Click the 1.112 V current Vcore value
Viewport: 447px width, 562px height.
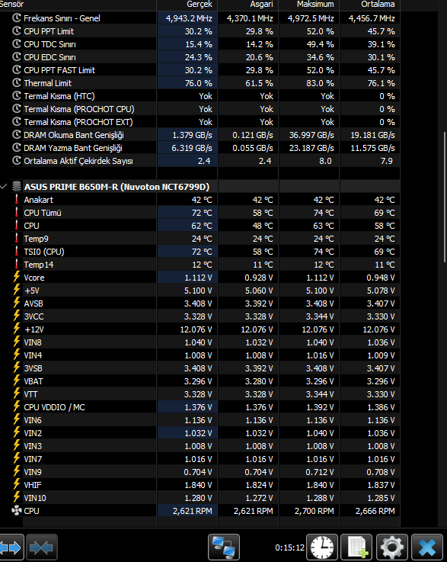(198, 278)
